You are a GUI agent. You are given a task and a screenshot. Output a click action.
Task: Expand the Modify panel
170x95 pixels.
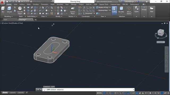coord(59,16)
